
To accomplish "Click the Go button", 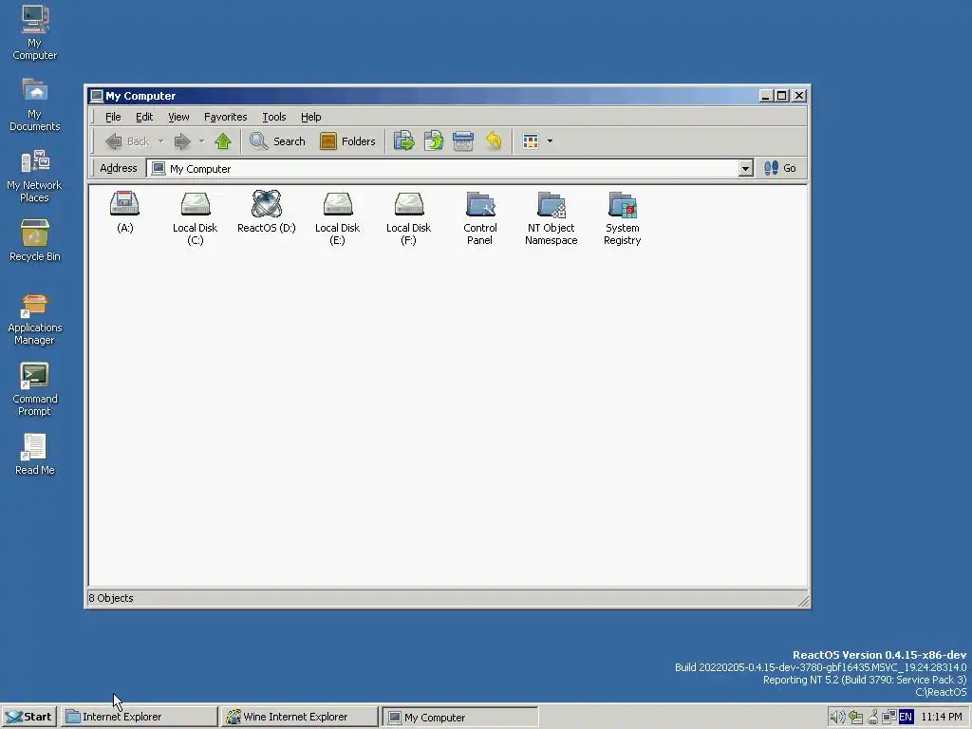I will [780, 168].
